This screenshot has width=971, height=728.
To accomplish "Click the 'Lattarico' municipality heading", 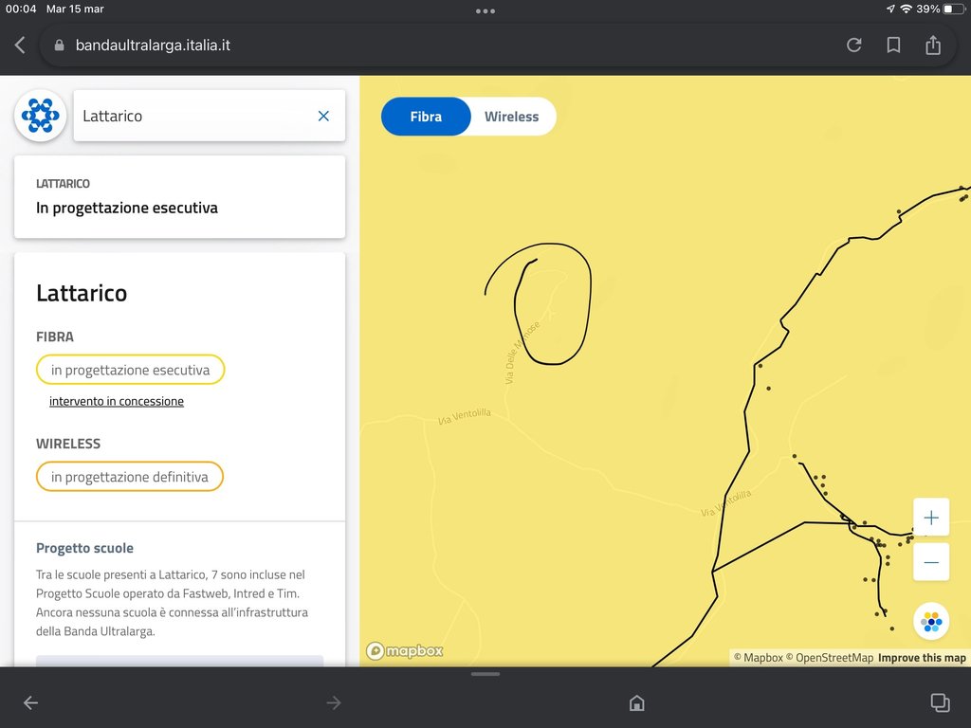I will [82, 293].
